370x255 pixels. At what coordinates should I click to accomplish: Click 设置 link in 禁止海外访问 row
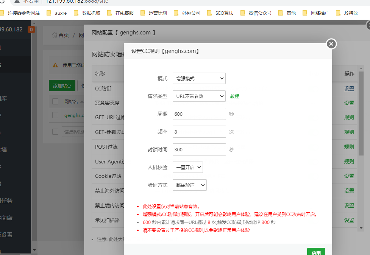click(349, 191)
